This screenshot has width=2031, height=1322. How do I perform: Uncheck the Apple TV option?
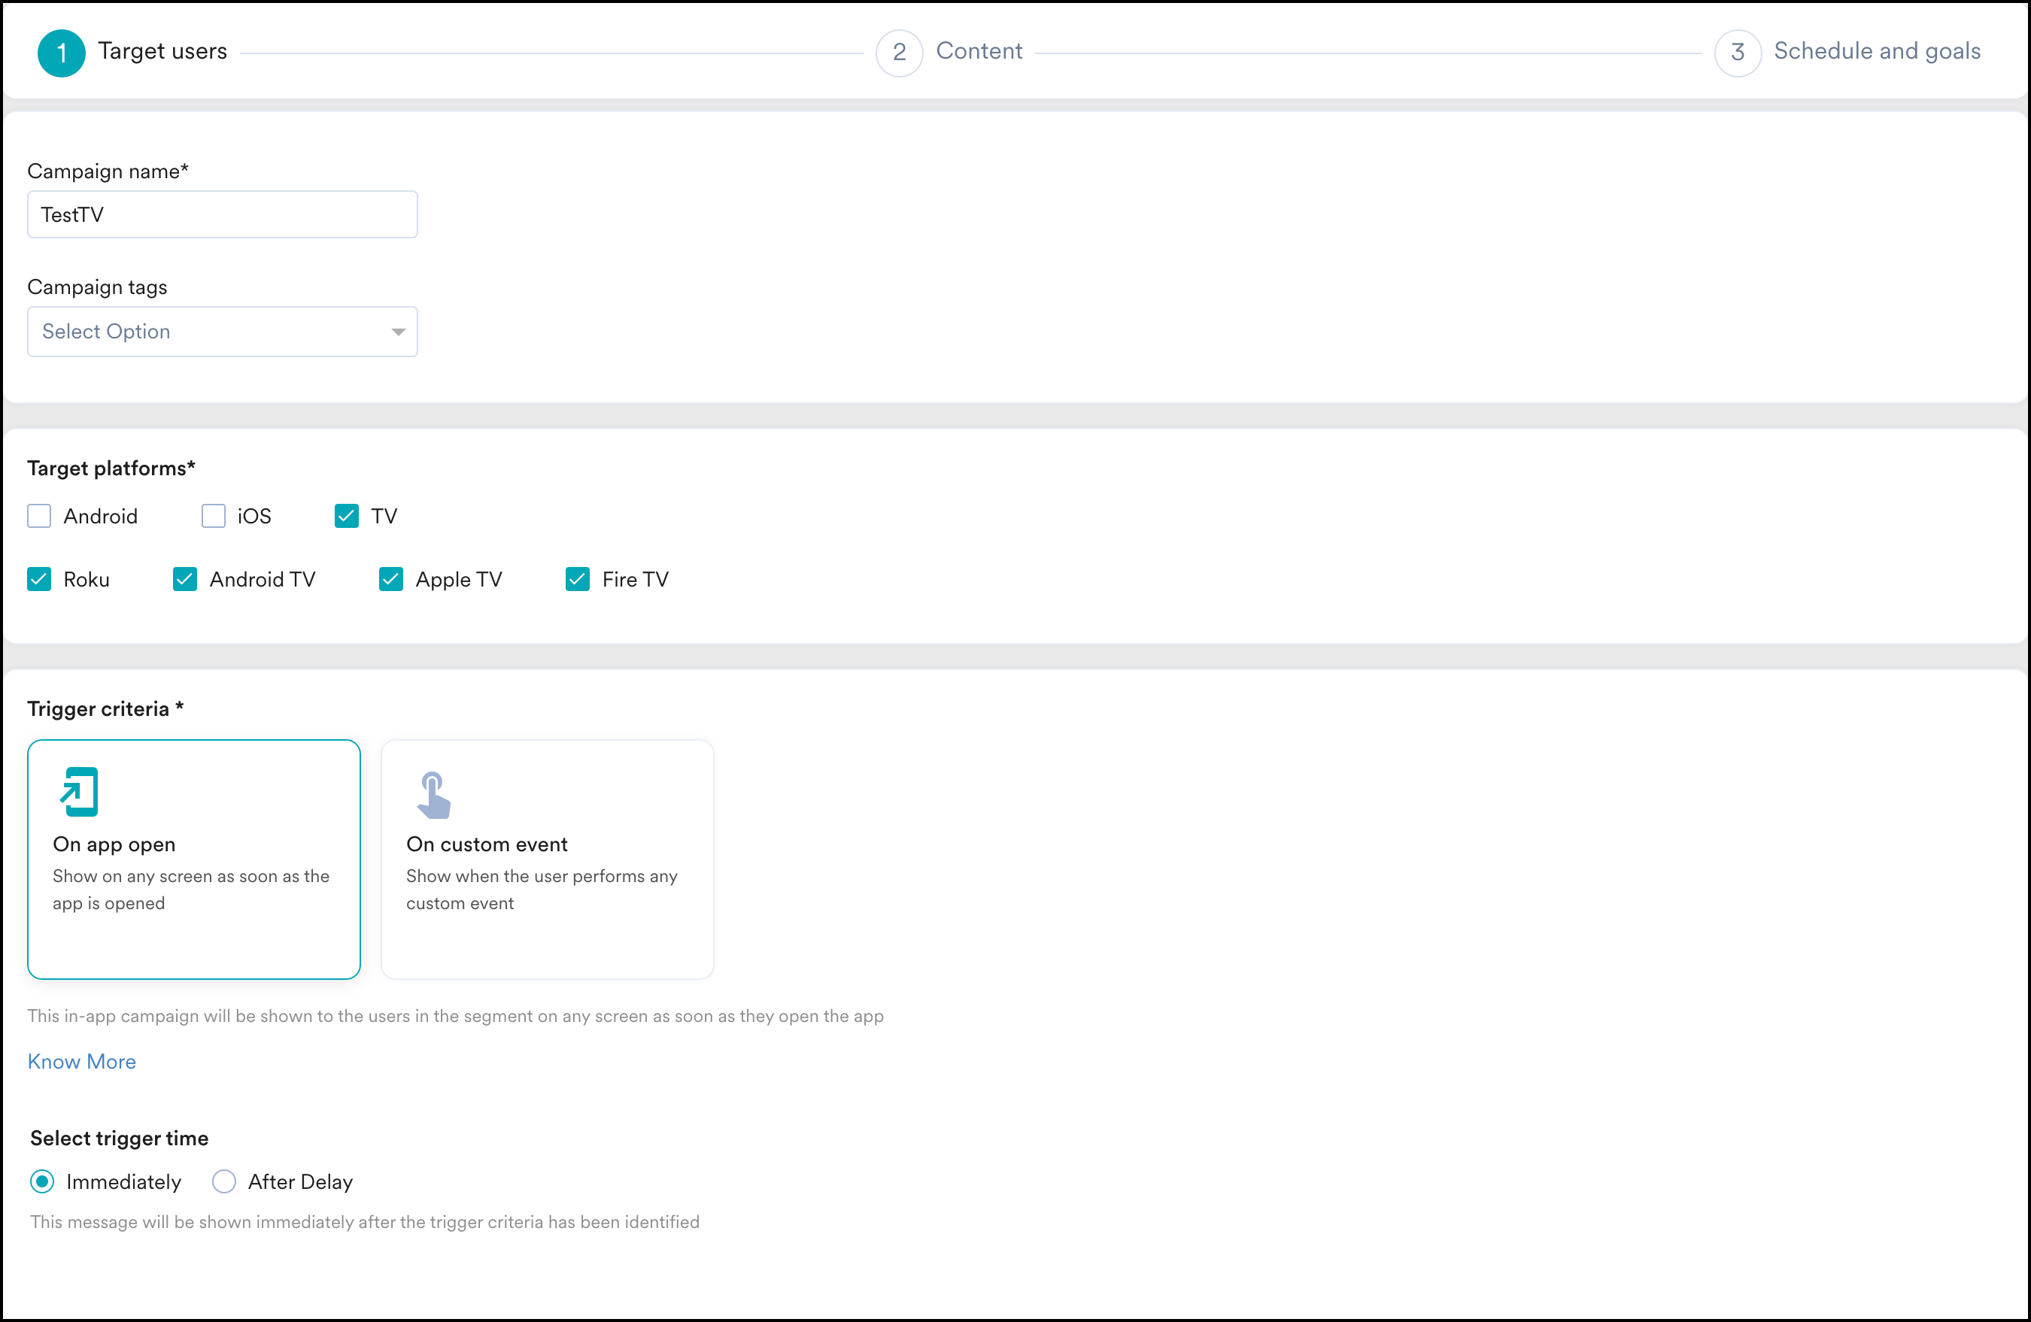[391, 579]
